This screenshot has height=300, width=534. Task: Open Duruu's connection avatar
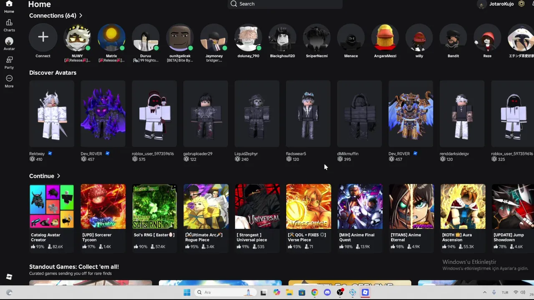point(146,37)
